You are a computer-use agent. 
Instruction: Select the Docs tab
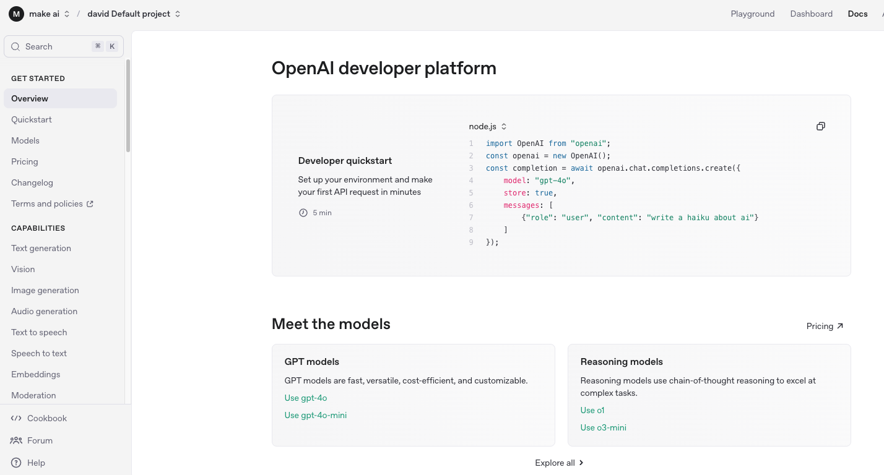pos(858,14)
